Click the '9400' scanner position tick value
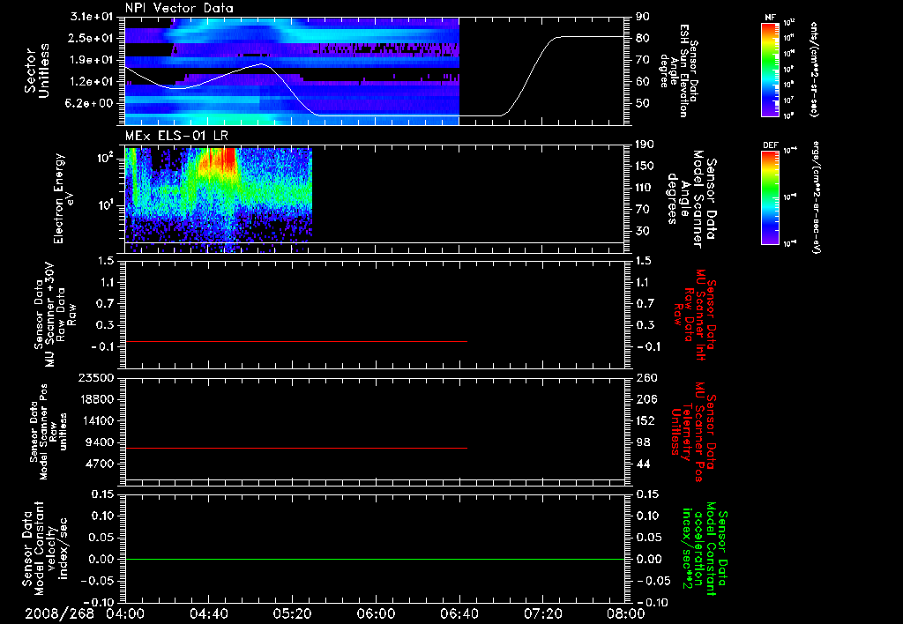Screen dimensions: 903x624 [x=101, y=442]
